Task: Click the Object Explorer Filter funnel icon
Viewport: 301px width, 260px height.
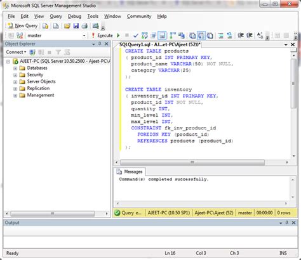Action: 58,52
